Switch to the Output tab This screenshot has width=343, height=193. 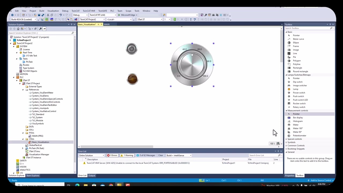pyautogui.click(x=92, y=176)
